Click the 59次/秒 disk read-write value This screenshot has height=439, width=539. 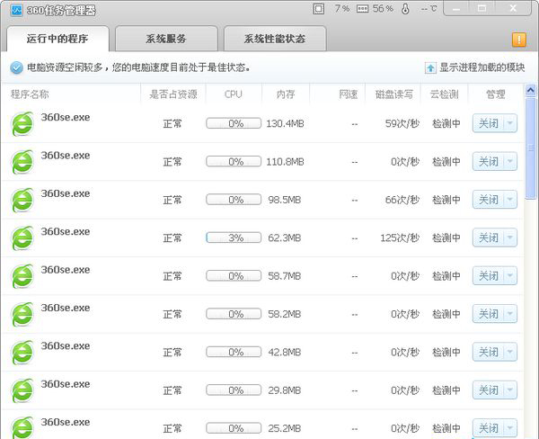click(402, 123)
